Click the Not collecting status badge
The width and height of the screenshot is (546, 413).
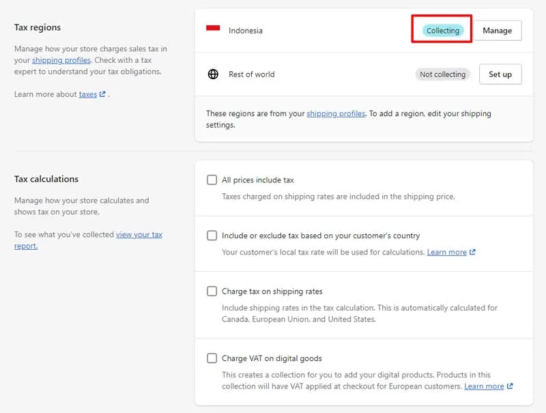(x=442, y=74)
